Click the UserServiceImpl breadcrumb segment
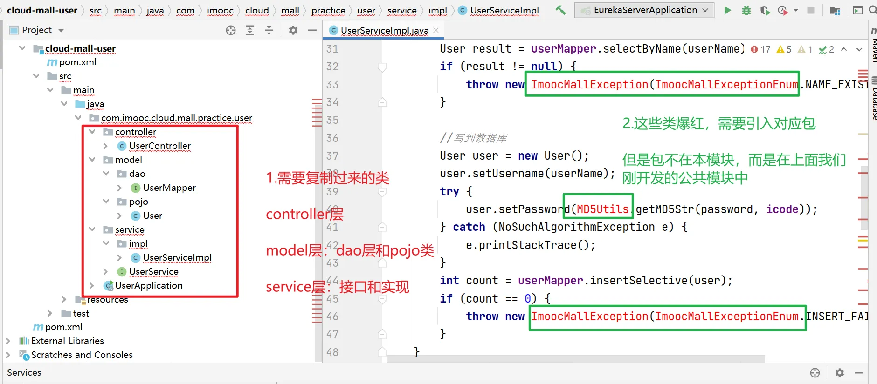 (x=504, y=10)
